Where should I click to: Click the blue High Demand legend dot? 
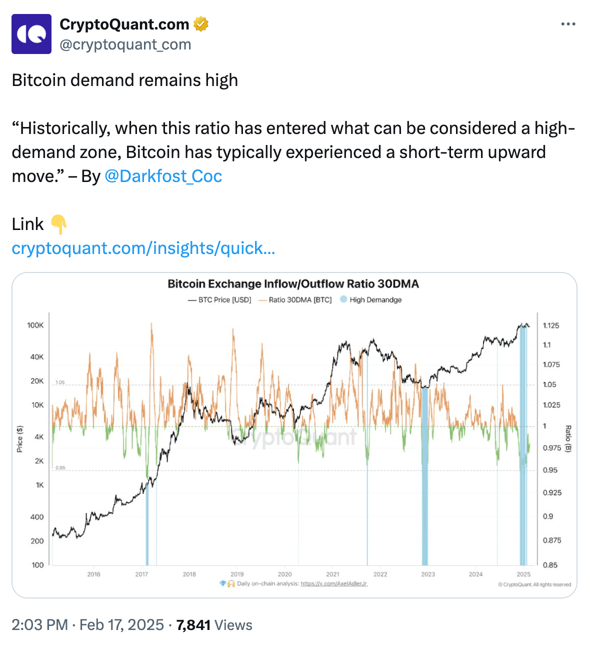click(343, 299)
